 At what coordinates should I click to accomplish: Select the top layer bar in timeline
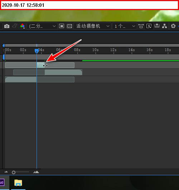(40, 65)
